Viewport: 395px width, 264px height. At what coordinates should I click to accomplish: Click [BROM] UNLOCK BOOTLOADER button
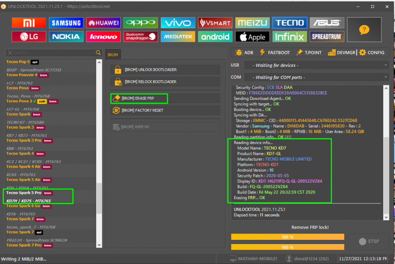(165, 69)
